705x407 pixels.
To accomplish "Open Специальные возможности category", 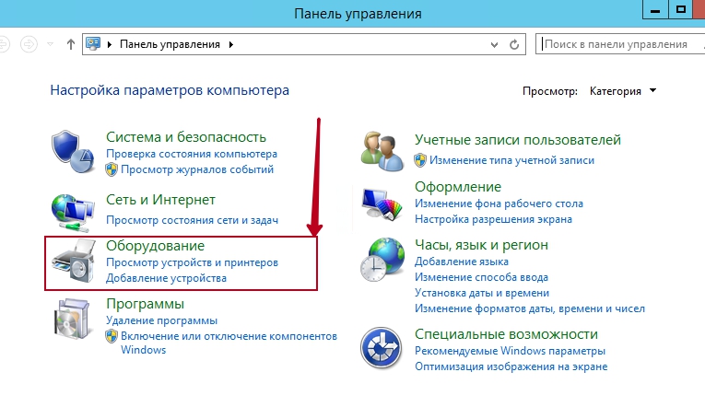I will pyautogui.click(x=506, y=334).
